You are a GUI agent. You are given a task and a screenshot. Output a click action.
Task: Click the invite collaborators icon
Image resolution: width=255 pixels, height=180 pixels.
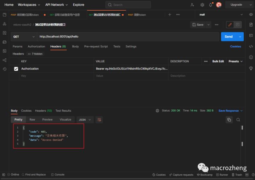click(192, 5)
